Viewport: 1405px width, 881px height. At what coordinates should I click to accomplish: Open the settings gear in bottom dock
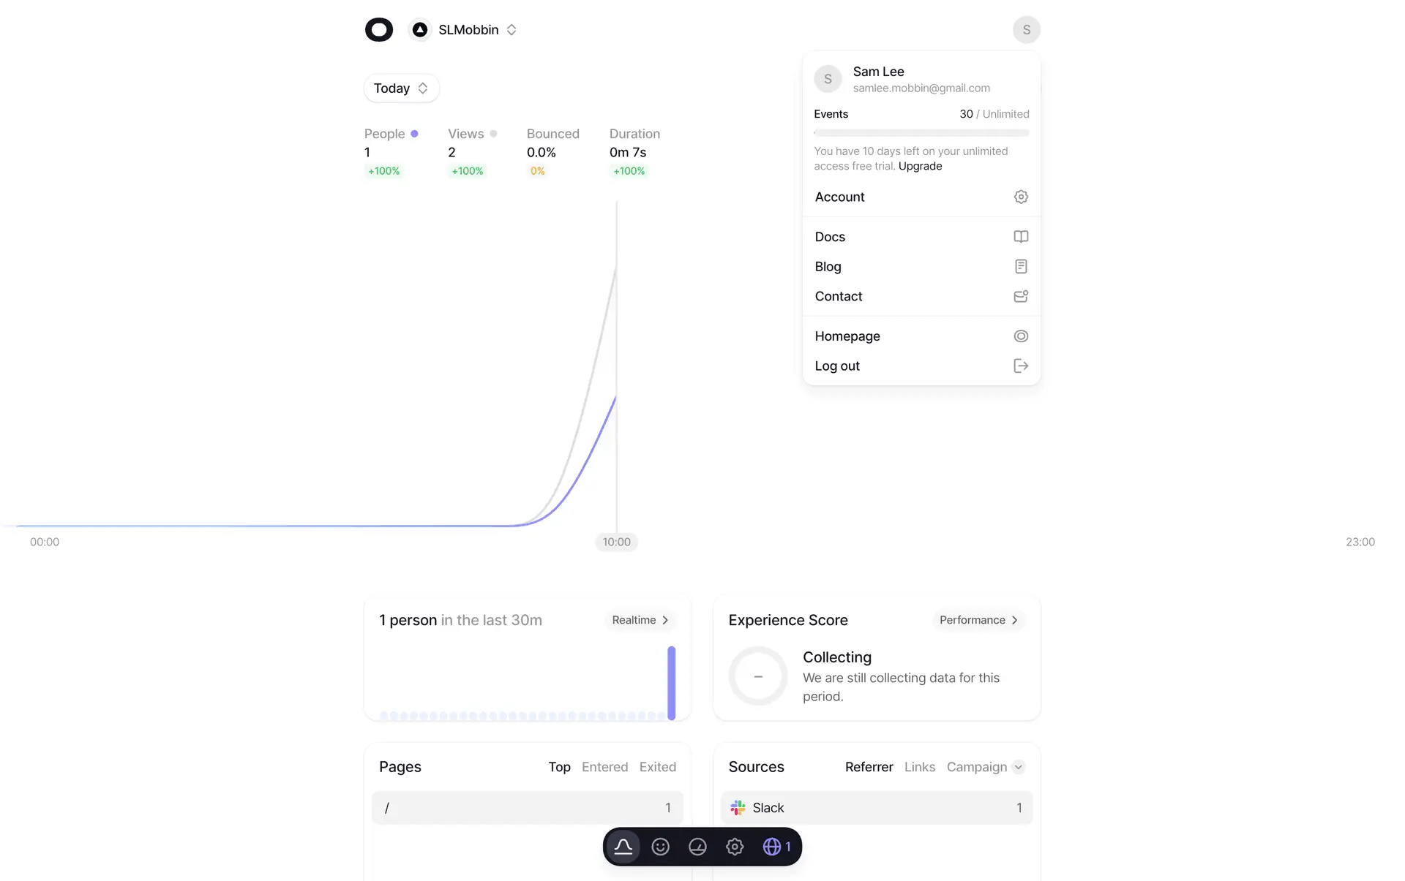pyautogui.click(x=735, y=847)
